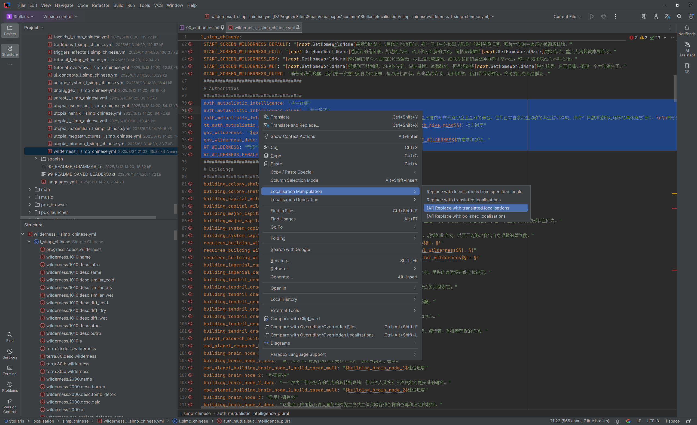Open the Notifications panel
Screen dimensions: 697x425
(x=687, y=30)
